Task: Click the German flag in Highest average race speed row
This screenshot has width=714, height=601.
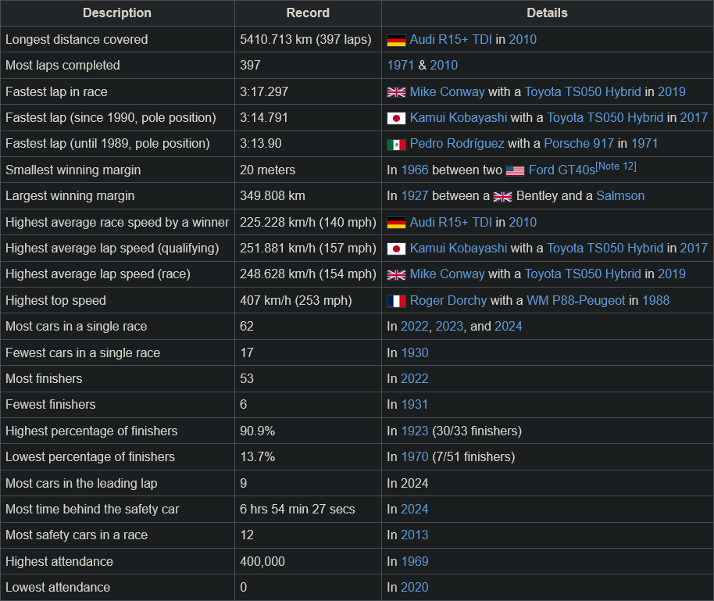Action: coord(396,223)
